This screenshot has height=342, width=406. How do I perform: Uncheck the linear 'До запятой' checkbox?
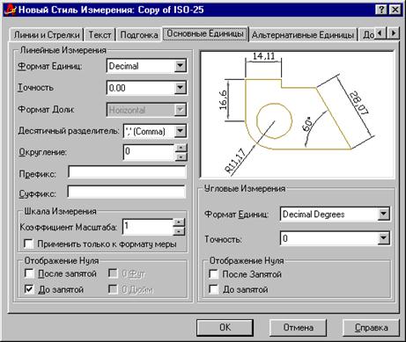[x=29, y=289]
